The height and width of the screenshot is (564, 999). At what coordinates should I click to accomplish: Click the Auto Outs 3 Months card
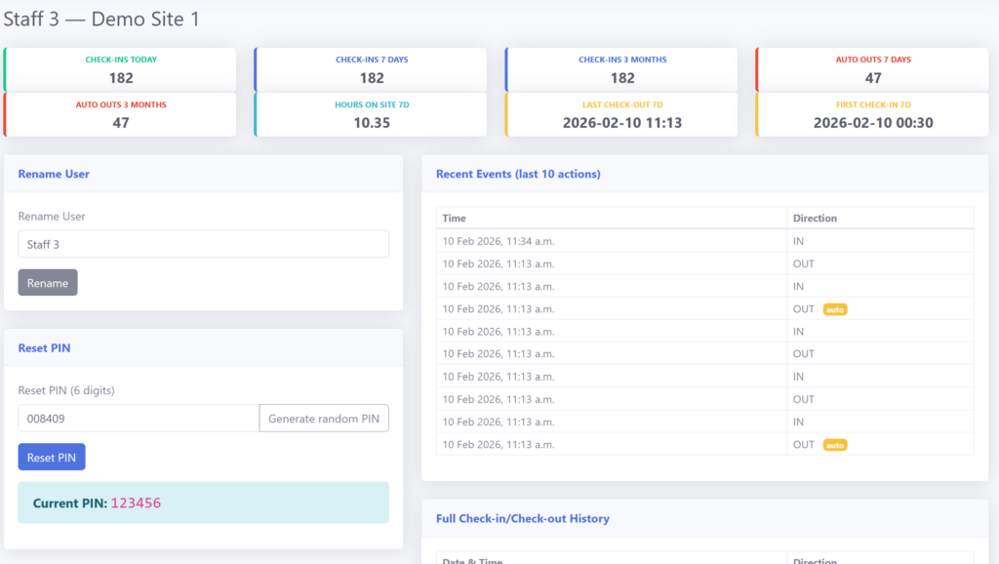[120, 114]
